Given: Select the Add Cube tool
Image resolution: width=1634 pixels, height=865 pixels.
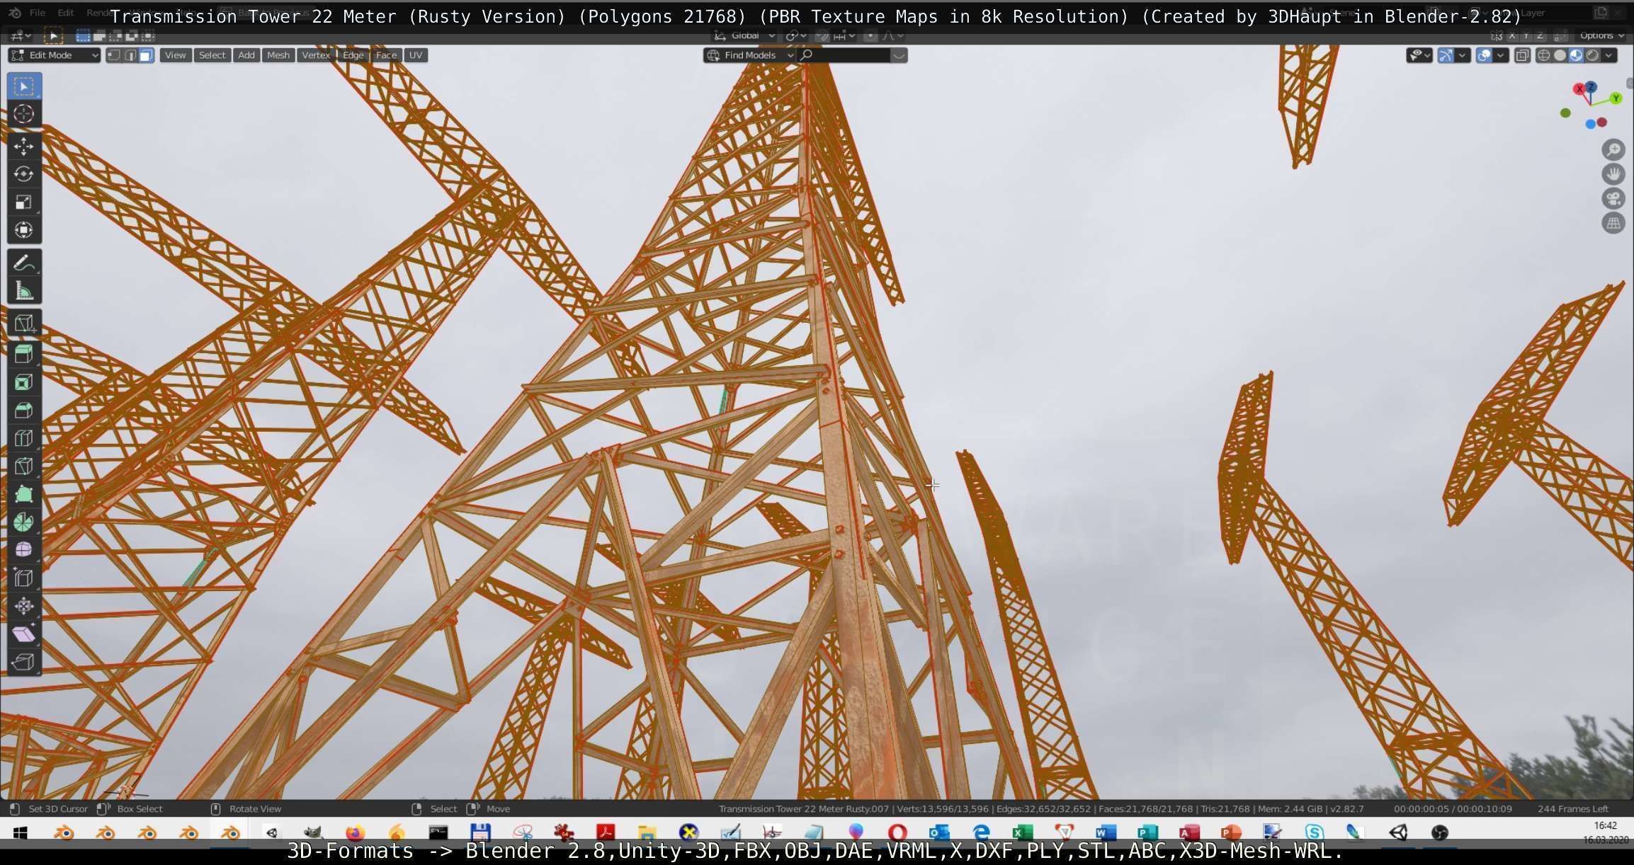Looking at the screenshot, I should [x=24, y=323].
